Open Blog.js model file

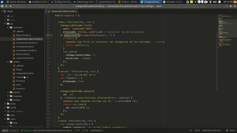pyautogui.click(x=19, y=69)
